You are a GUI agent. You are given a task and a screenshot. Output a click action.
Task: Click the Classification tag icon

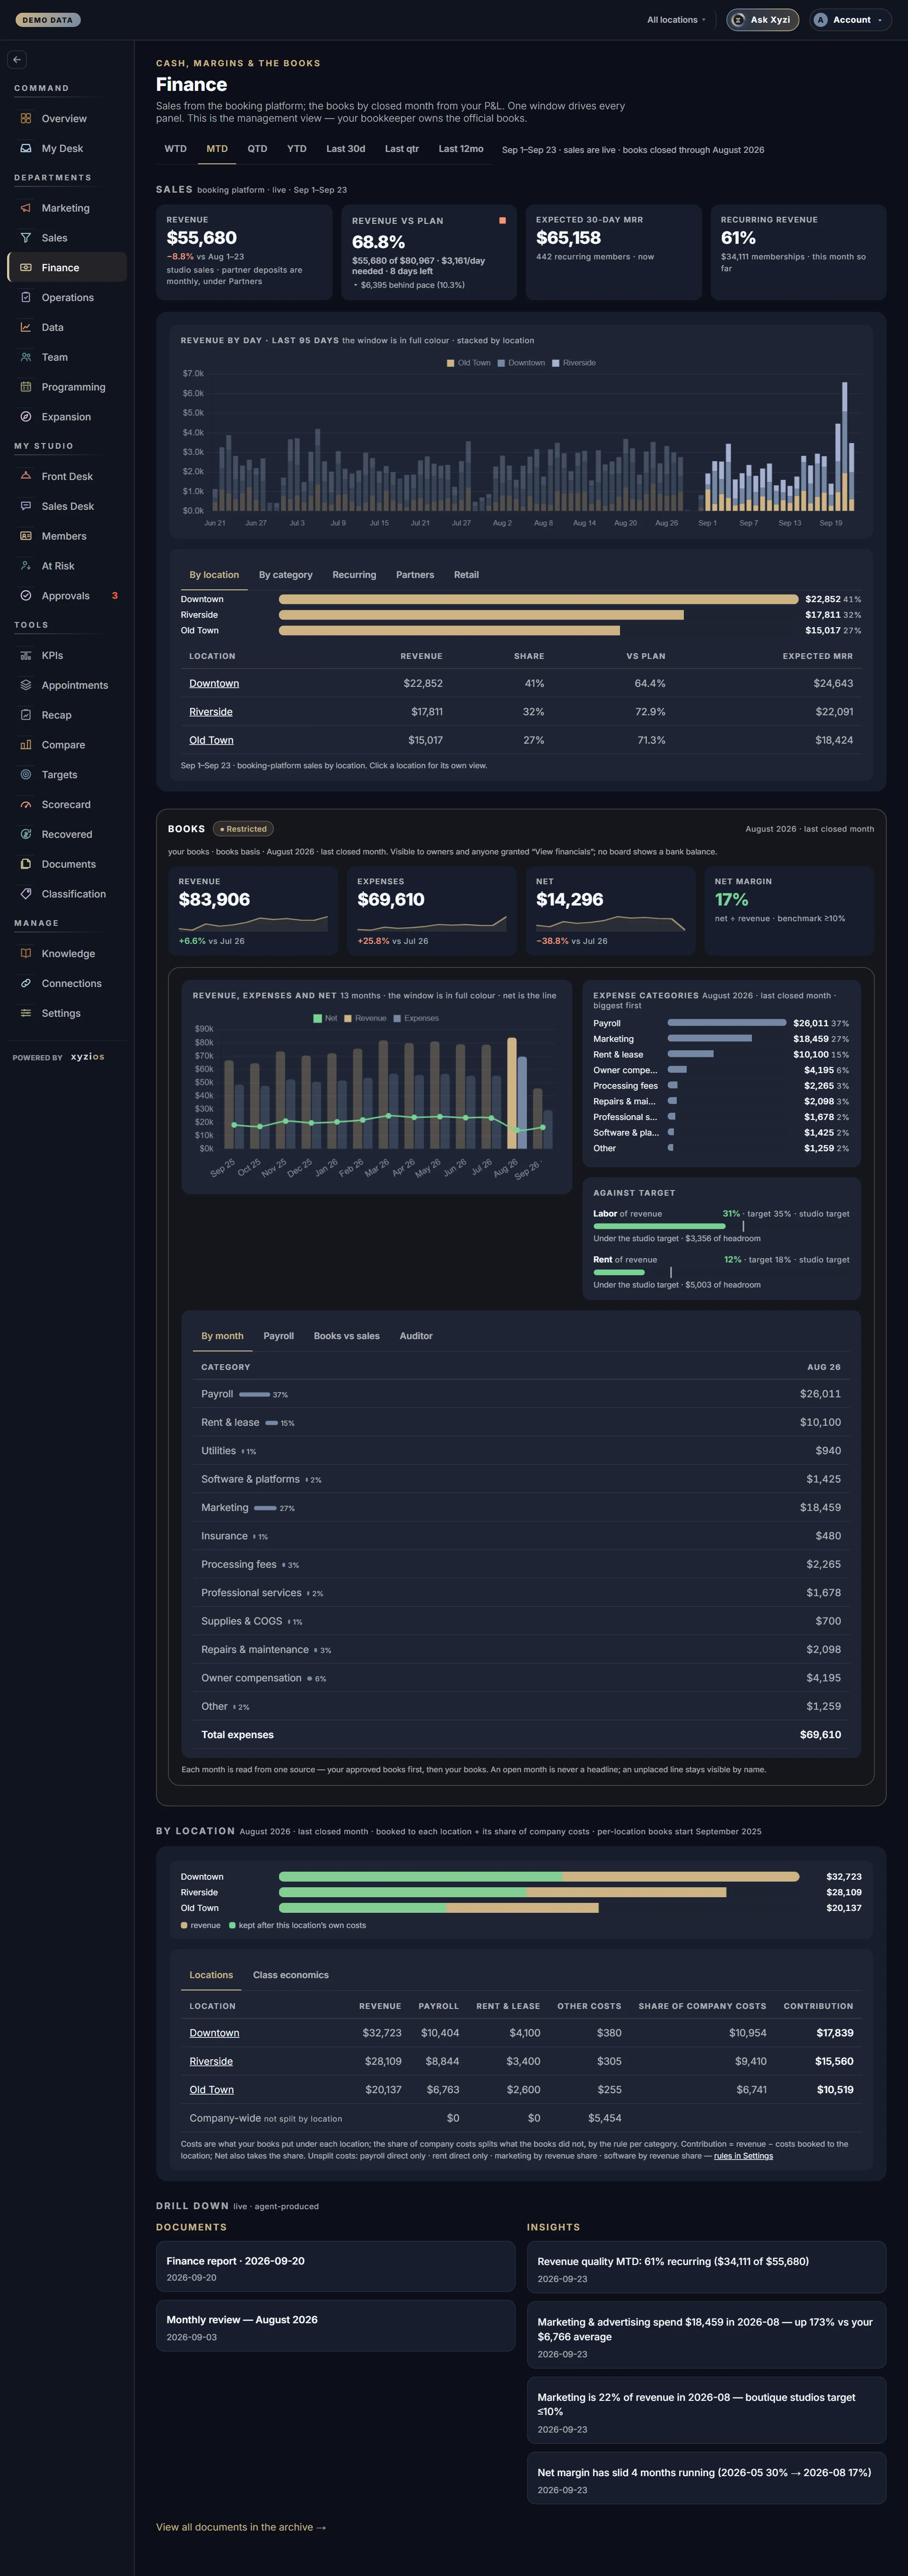pyautogui.click(x=26, y=894)
